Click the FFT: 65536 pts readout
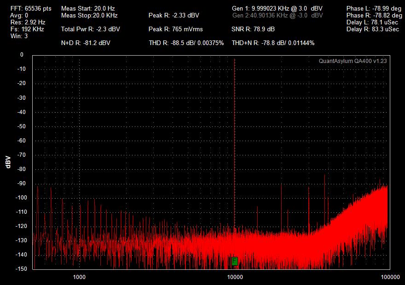405x285 pixels. 31,9
